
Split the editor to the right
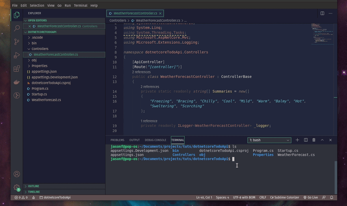coord(322,13)
